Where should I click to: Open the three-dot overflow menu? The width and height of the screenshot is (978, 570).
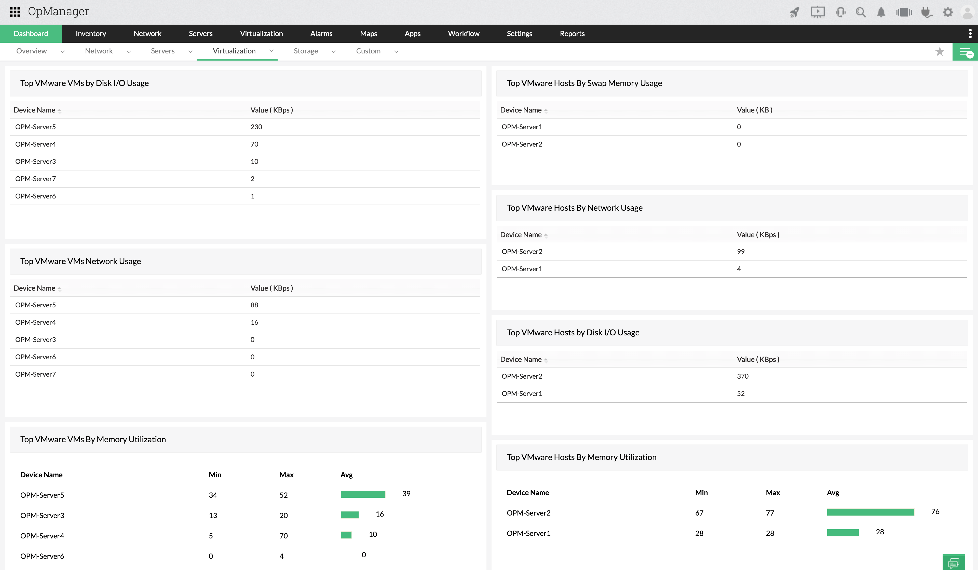(970, 34)
